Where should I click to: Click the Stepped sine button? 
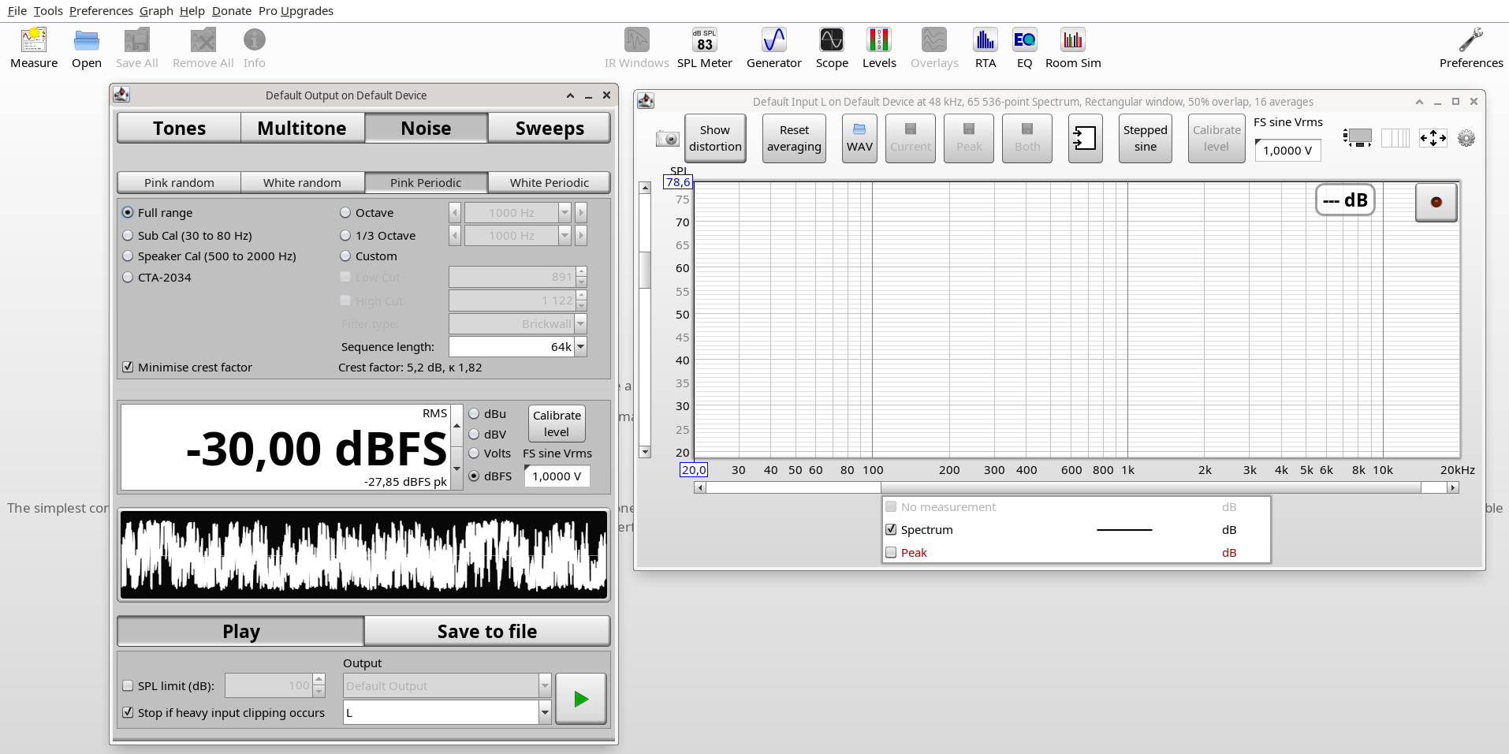[x=1145, y=138]
